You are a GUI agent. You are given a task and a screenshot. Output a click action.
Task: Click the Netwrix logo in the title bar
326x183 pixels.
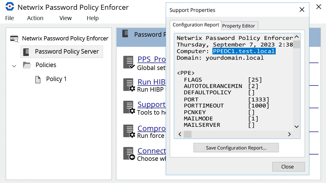point(10,7)
